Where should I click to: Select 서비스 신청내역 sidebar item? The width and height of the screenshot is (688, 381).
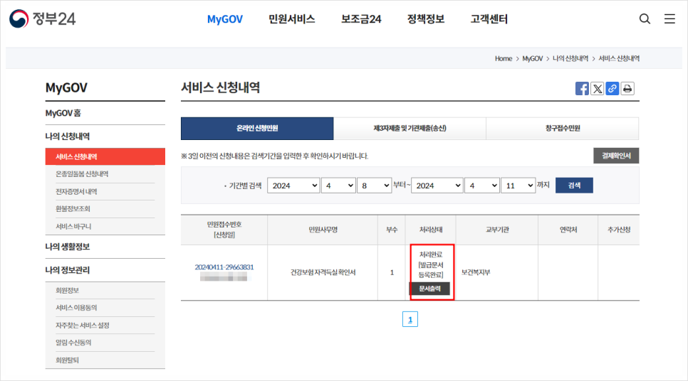coord(105,156)
